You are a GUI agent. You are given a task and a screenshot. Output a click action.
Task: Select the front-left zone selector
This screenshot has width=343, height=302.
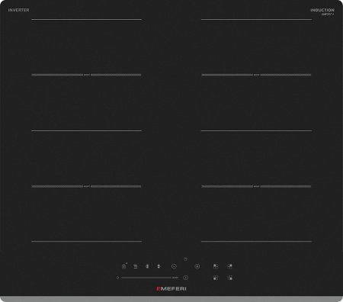(216, 278)
